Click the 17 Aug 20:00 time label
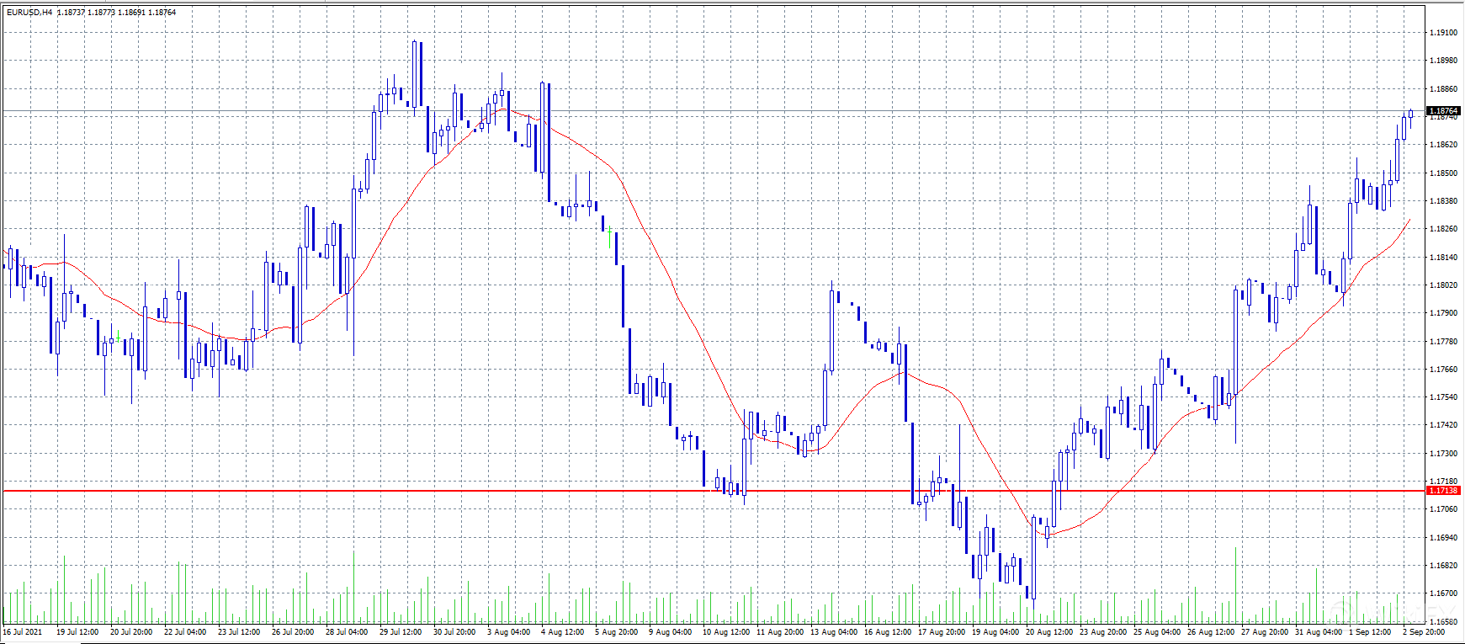This screenshot has width=1465, height=644. pyautogui.click(x=942, y=632)
